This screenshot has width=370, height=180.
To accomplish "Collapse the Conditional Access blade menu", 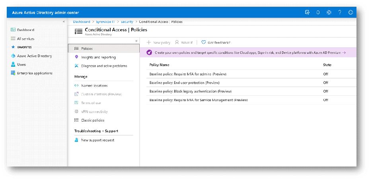I will click(x=136, y=41).
